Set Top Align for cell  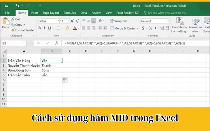[x=84, y=21]
